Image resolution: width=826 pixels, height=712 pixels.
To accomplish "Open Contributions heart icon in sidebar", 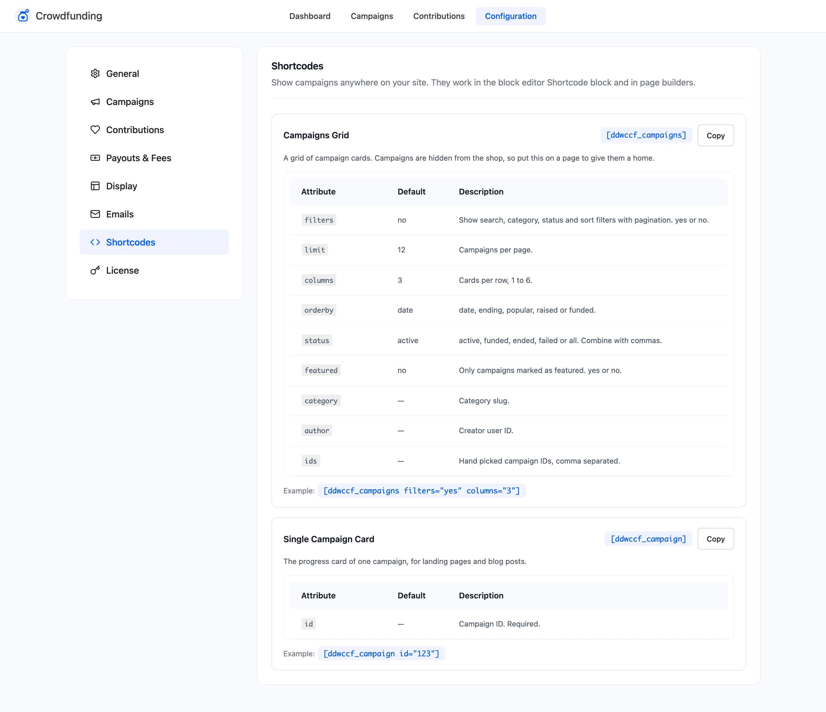I will coord(95,130).
